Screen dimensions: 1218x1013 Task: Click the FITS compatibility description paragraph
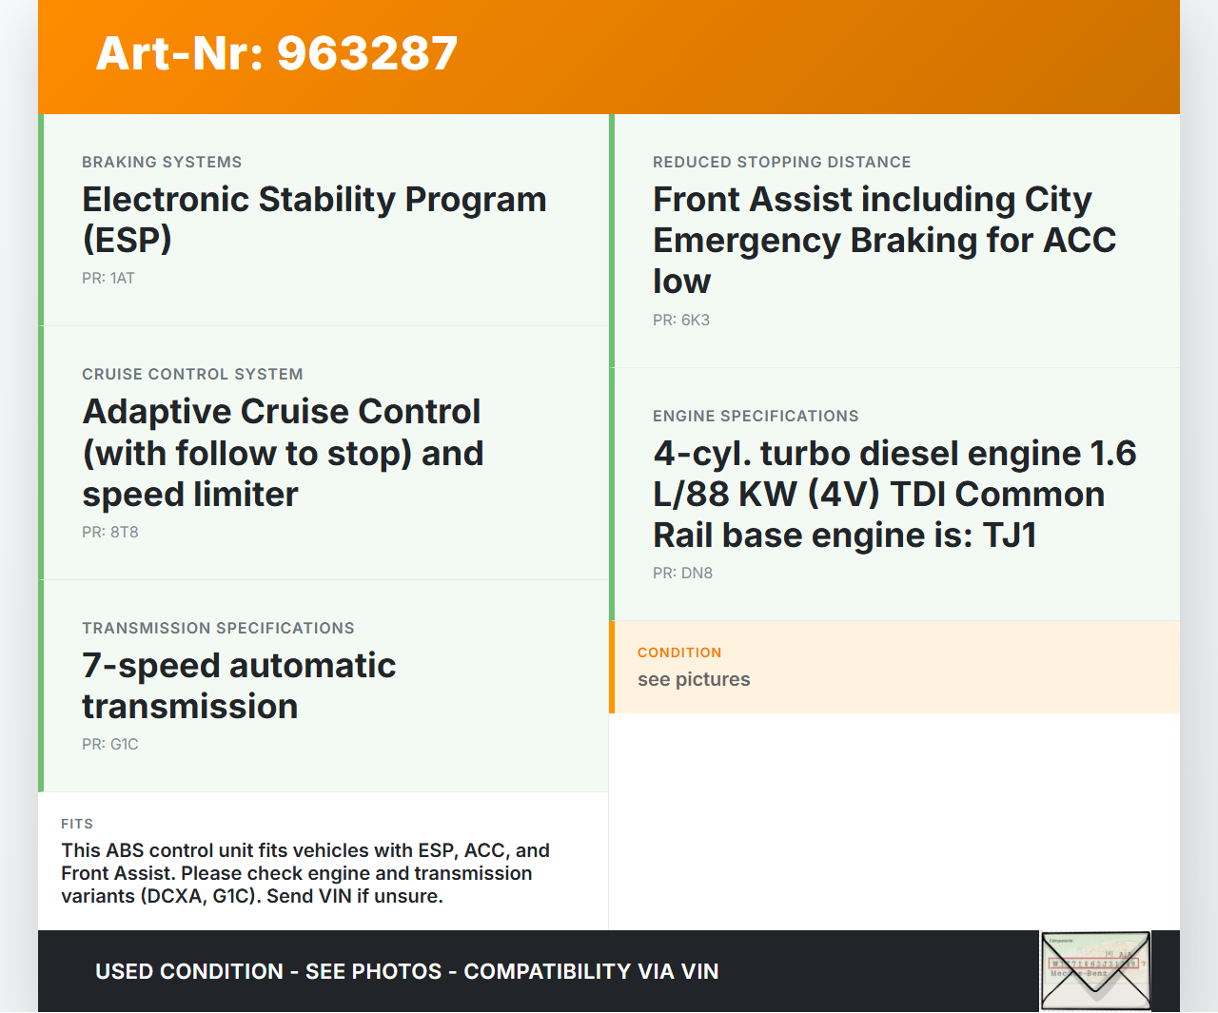pyautogui.click(x=305, y=873)
